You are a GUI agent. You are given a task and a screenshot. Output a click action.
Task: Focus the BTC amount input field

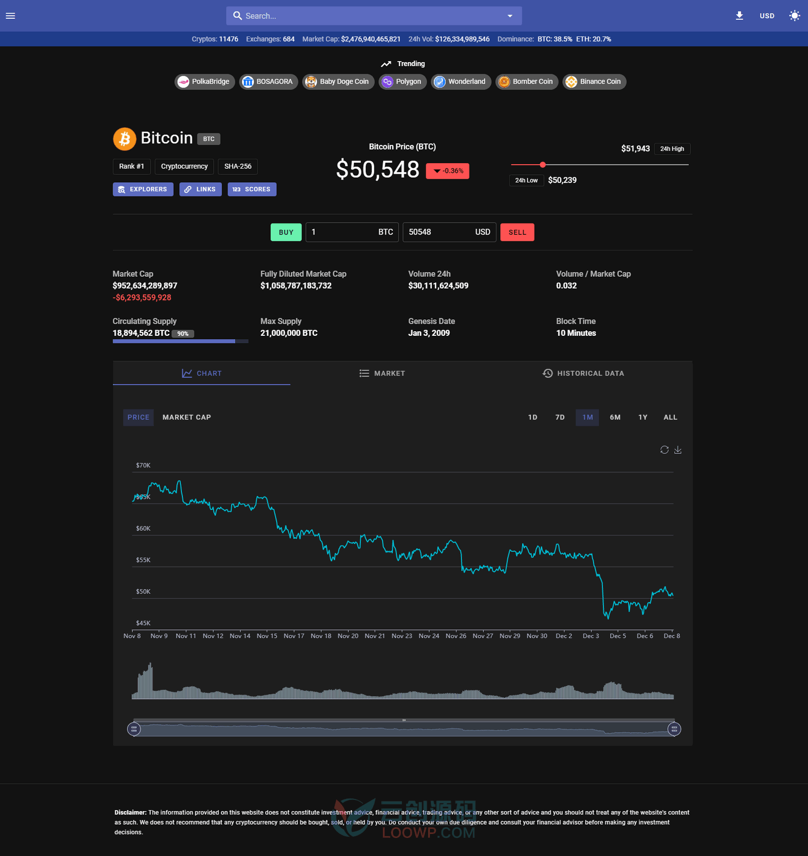pos(352,232)
